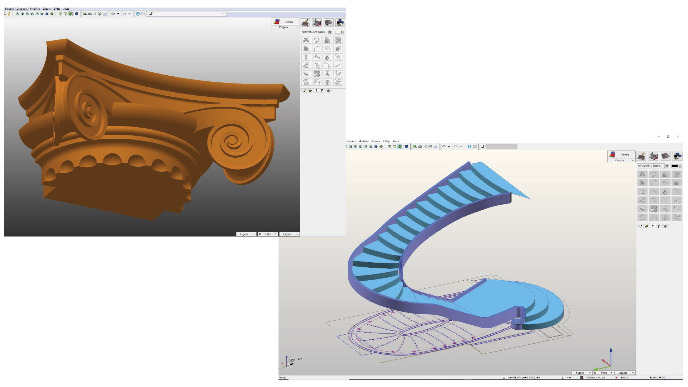Image resolution: width=688 pixels, height=387 pixels.
Task: Click the Nesting button in staircase window
Action: [621, 154]
